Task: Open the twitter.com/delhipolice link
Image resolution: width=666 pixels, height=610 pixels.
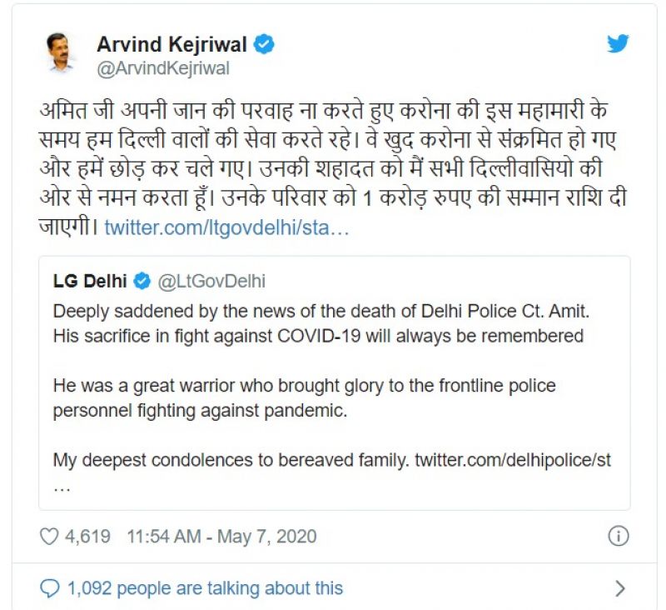Action: click(513, 459)
